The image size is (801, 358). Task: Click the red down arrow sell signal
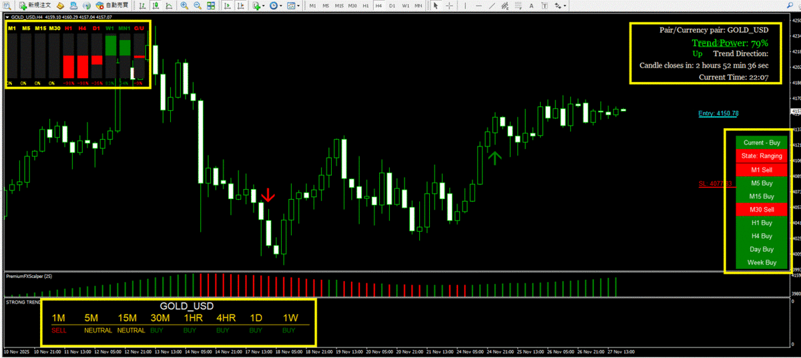(x=268, y=195)
